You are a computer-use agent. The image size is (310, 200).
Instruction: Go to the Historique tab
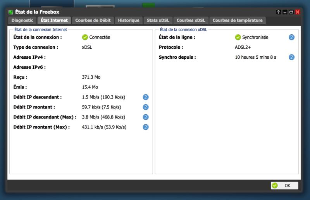[x=129, y=20]
